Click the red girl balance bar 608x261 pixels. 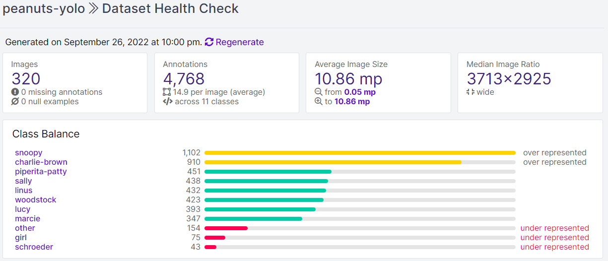(x=215, y=238)
